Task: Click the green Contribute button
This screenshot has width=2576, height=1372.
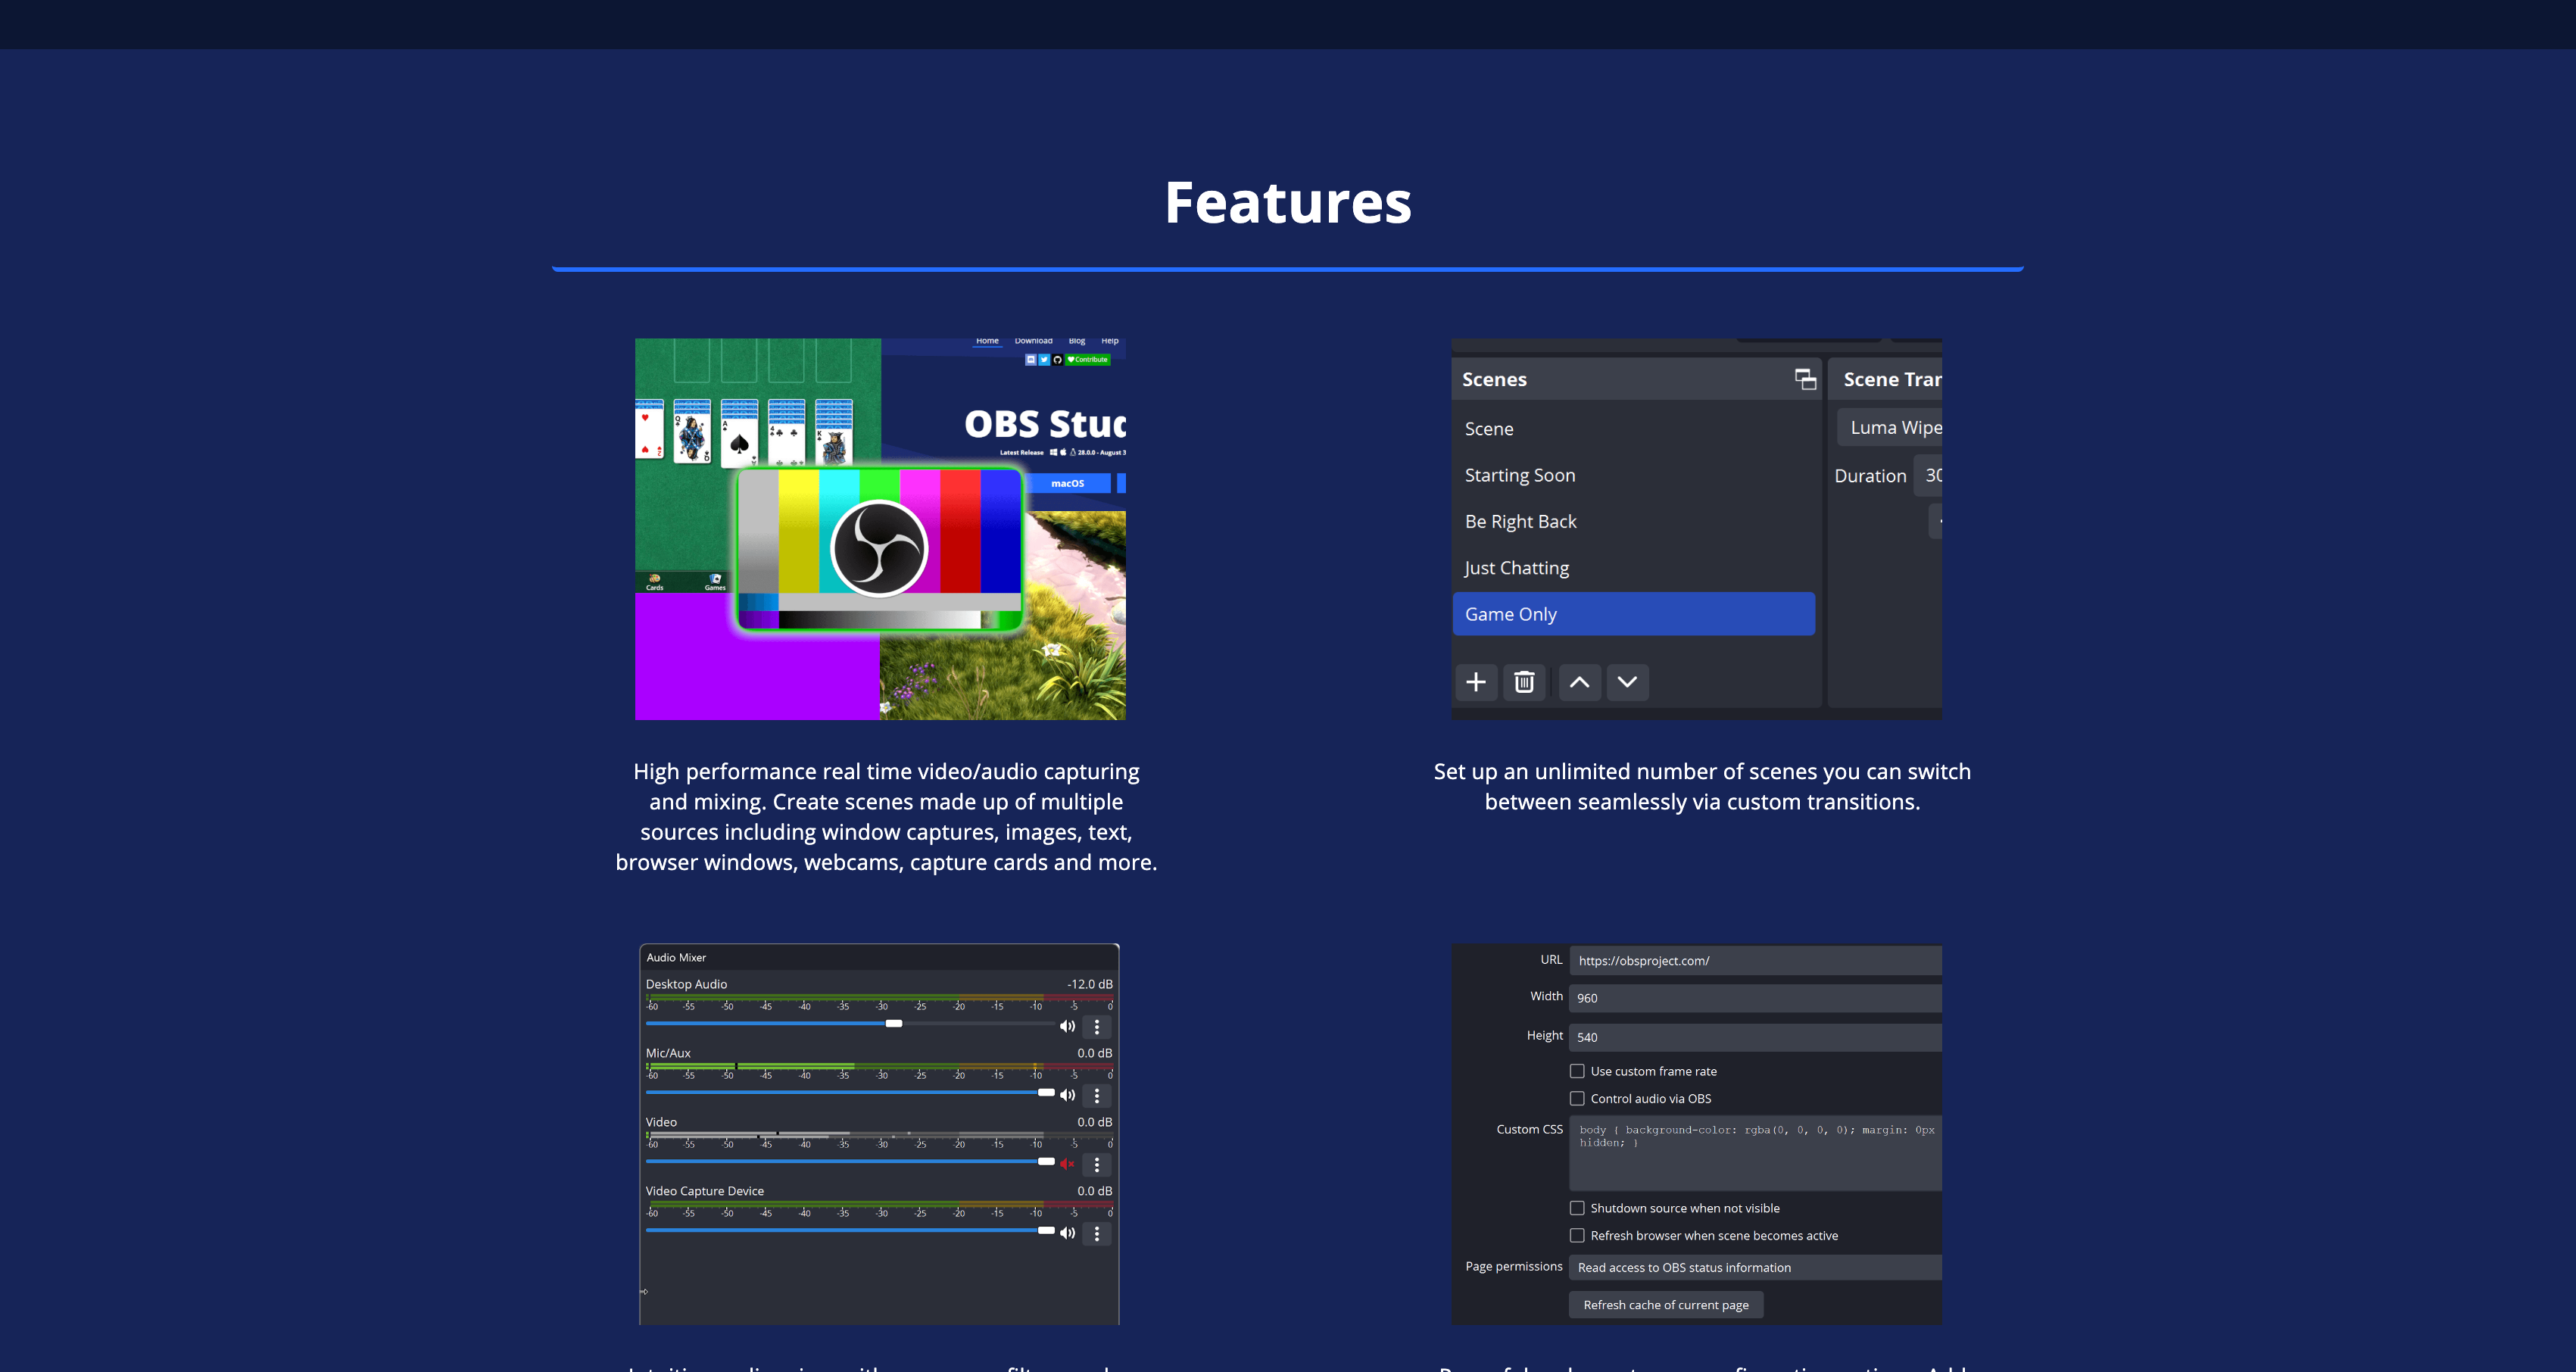Action: tap(1088, 360)
